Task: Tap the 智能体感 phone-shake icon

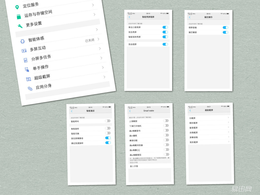Action: click(x=22, y=41)
